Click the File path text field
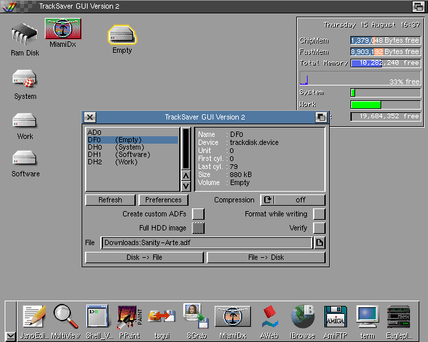 coord(206,242)
